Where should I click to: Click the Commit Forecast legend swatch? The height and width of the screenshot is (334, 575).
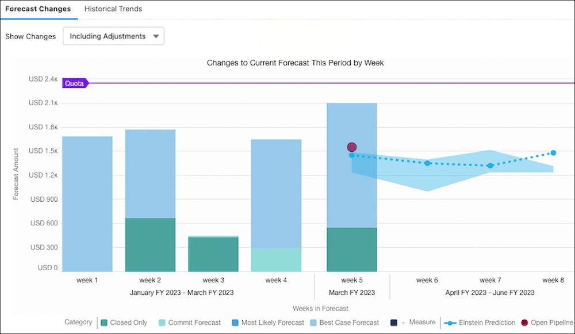point(162,323)
